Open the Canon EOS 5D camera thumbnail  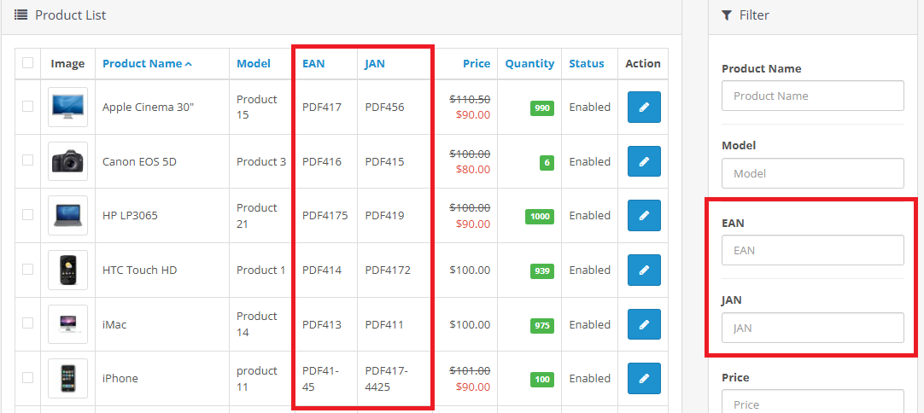pyautogui.click(x=67, y=161)
